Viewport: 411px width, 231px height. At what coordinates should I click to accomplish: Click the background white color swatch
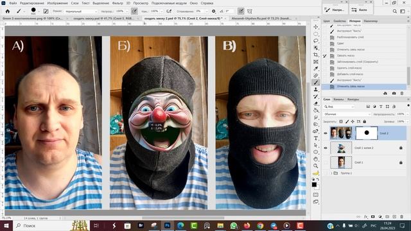tap(317, 187)
